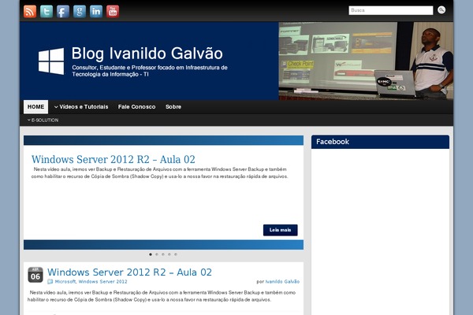Image resolution: width=473 pixels, height=315 pixels.
Task: Open the RSS feed icon
Action: 30,12
